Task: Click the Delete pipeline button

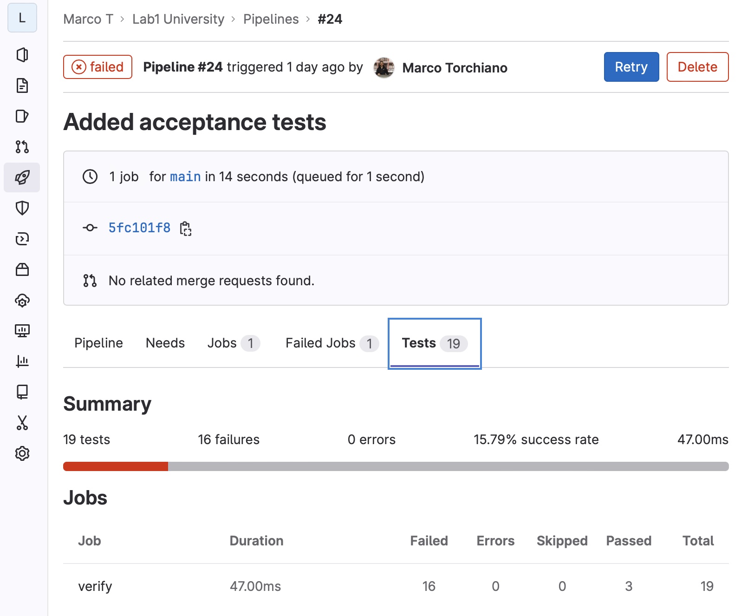Action: click(x=697, y=67)
